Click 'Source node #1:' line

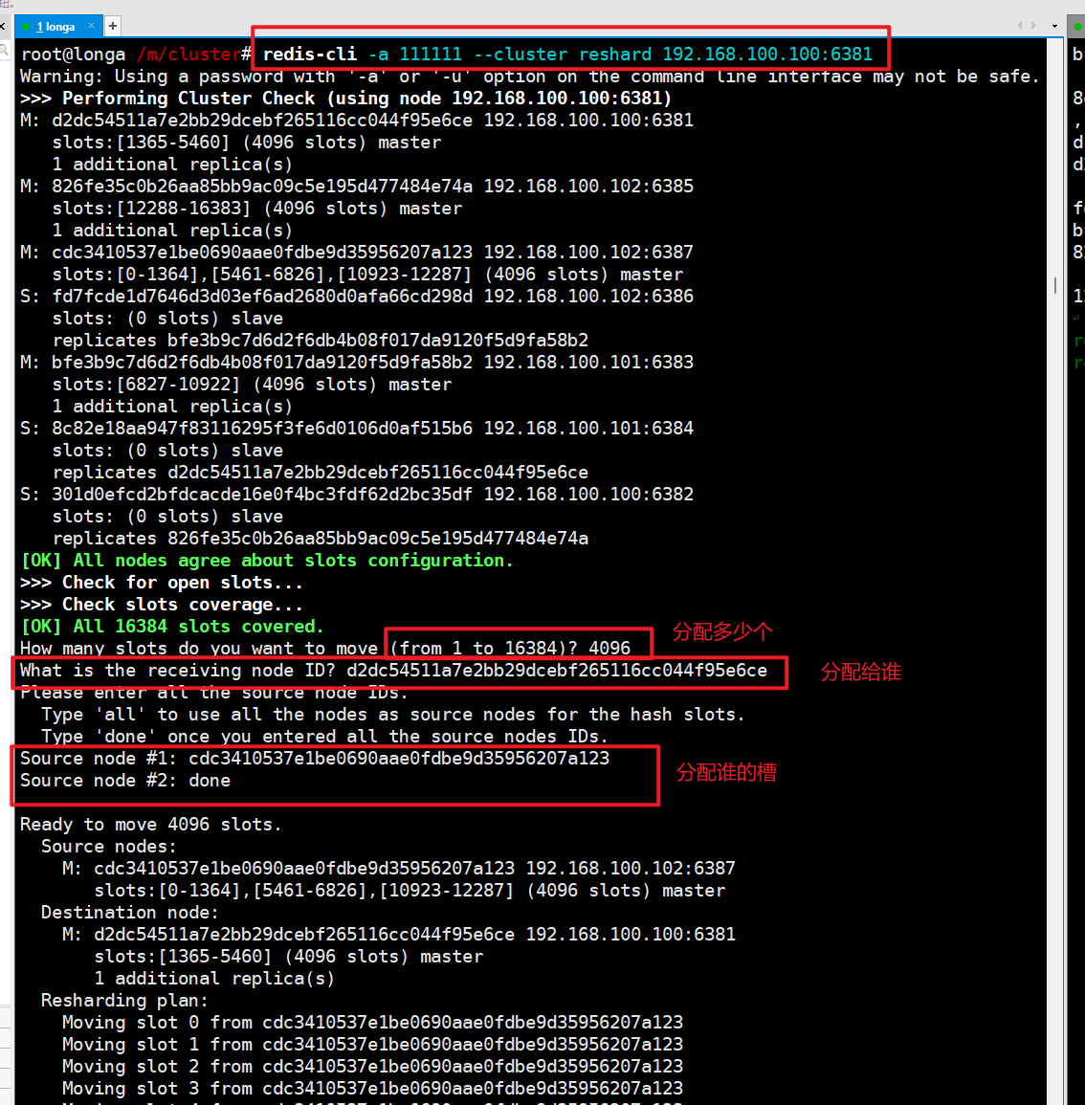tap(315, 759)
